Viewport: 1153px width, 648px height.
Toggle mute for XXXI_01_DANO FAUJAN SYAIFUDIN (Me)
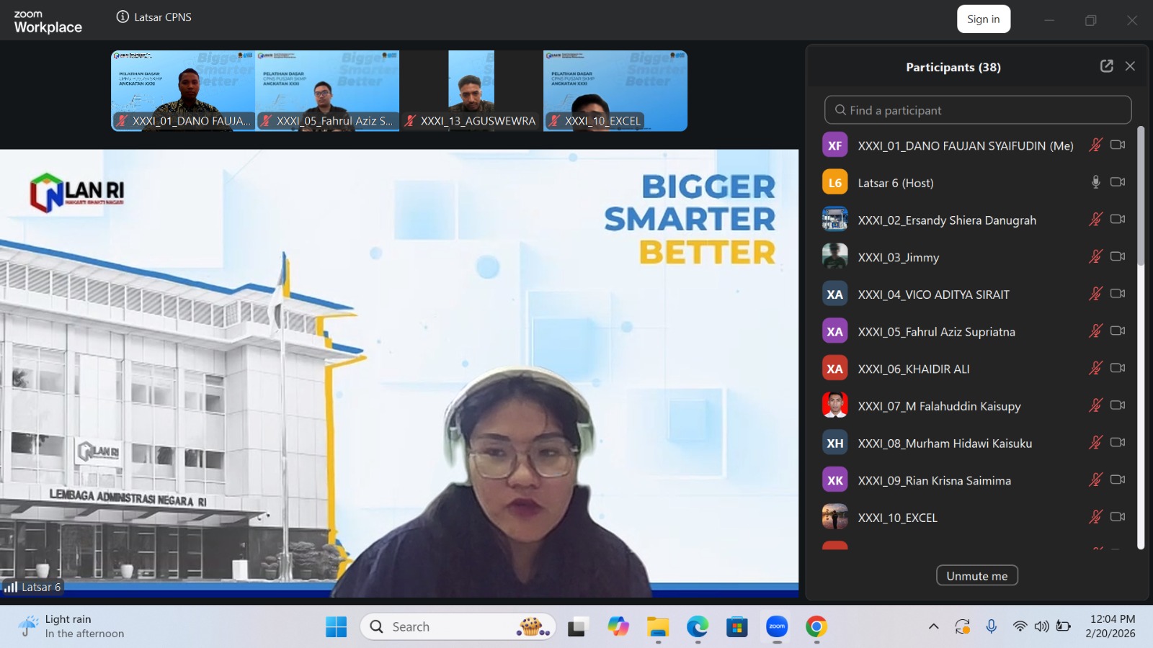click(1095, 145)
